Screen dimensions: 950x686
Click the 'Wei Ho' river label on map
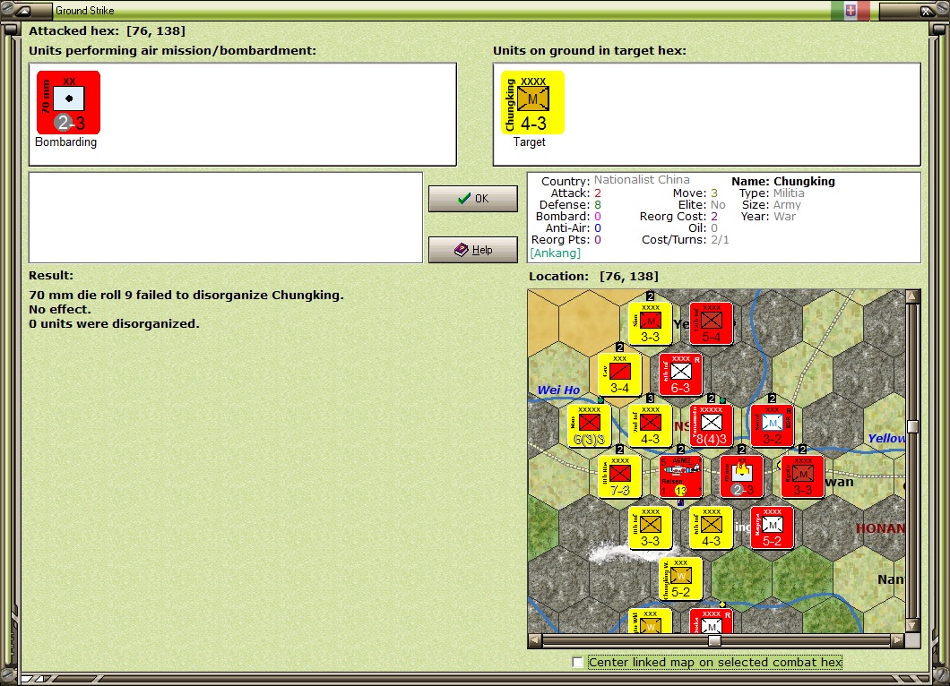[x=558, y=390]
